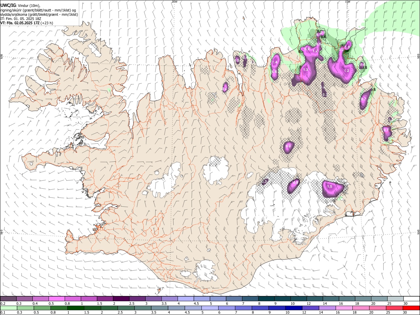Click the 20W longitude label
Image resolution: width=420 pixels, height=315 pixels.
tap(175, 2)
